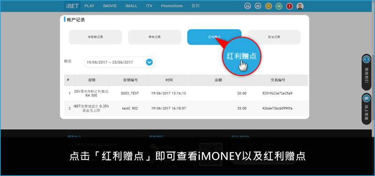Open the gold dollar balance icon

(x=268, y=6)
